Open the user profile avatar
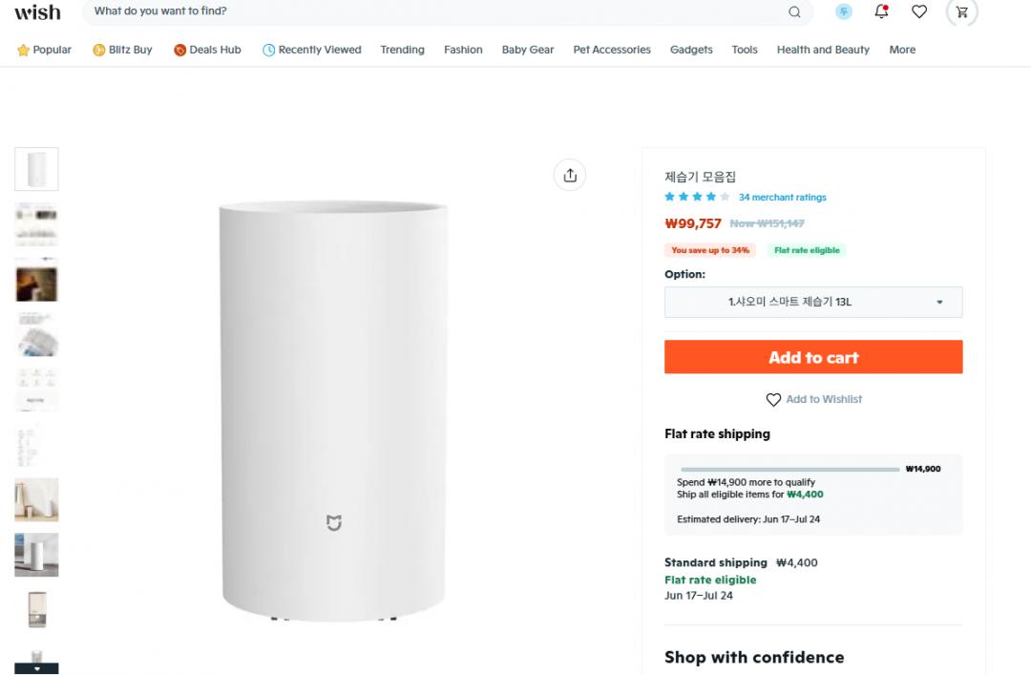Viewport: 1031px width, 675px height. point(844,12)
